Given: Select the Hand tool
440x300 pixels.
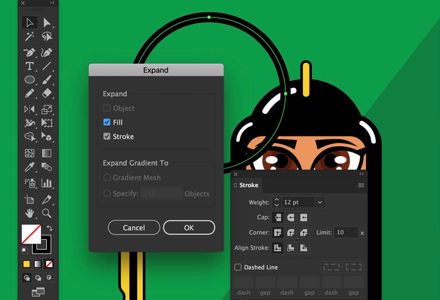Looking at the screenshot, I should pos(30,214).
